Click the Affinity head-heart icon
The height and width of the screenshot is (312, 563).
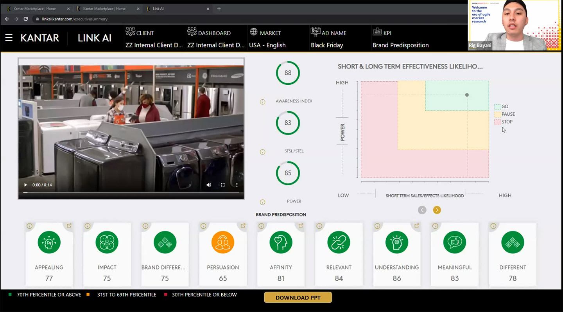pos(281,242)
